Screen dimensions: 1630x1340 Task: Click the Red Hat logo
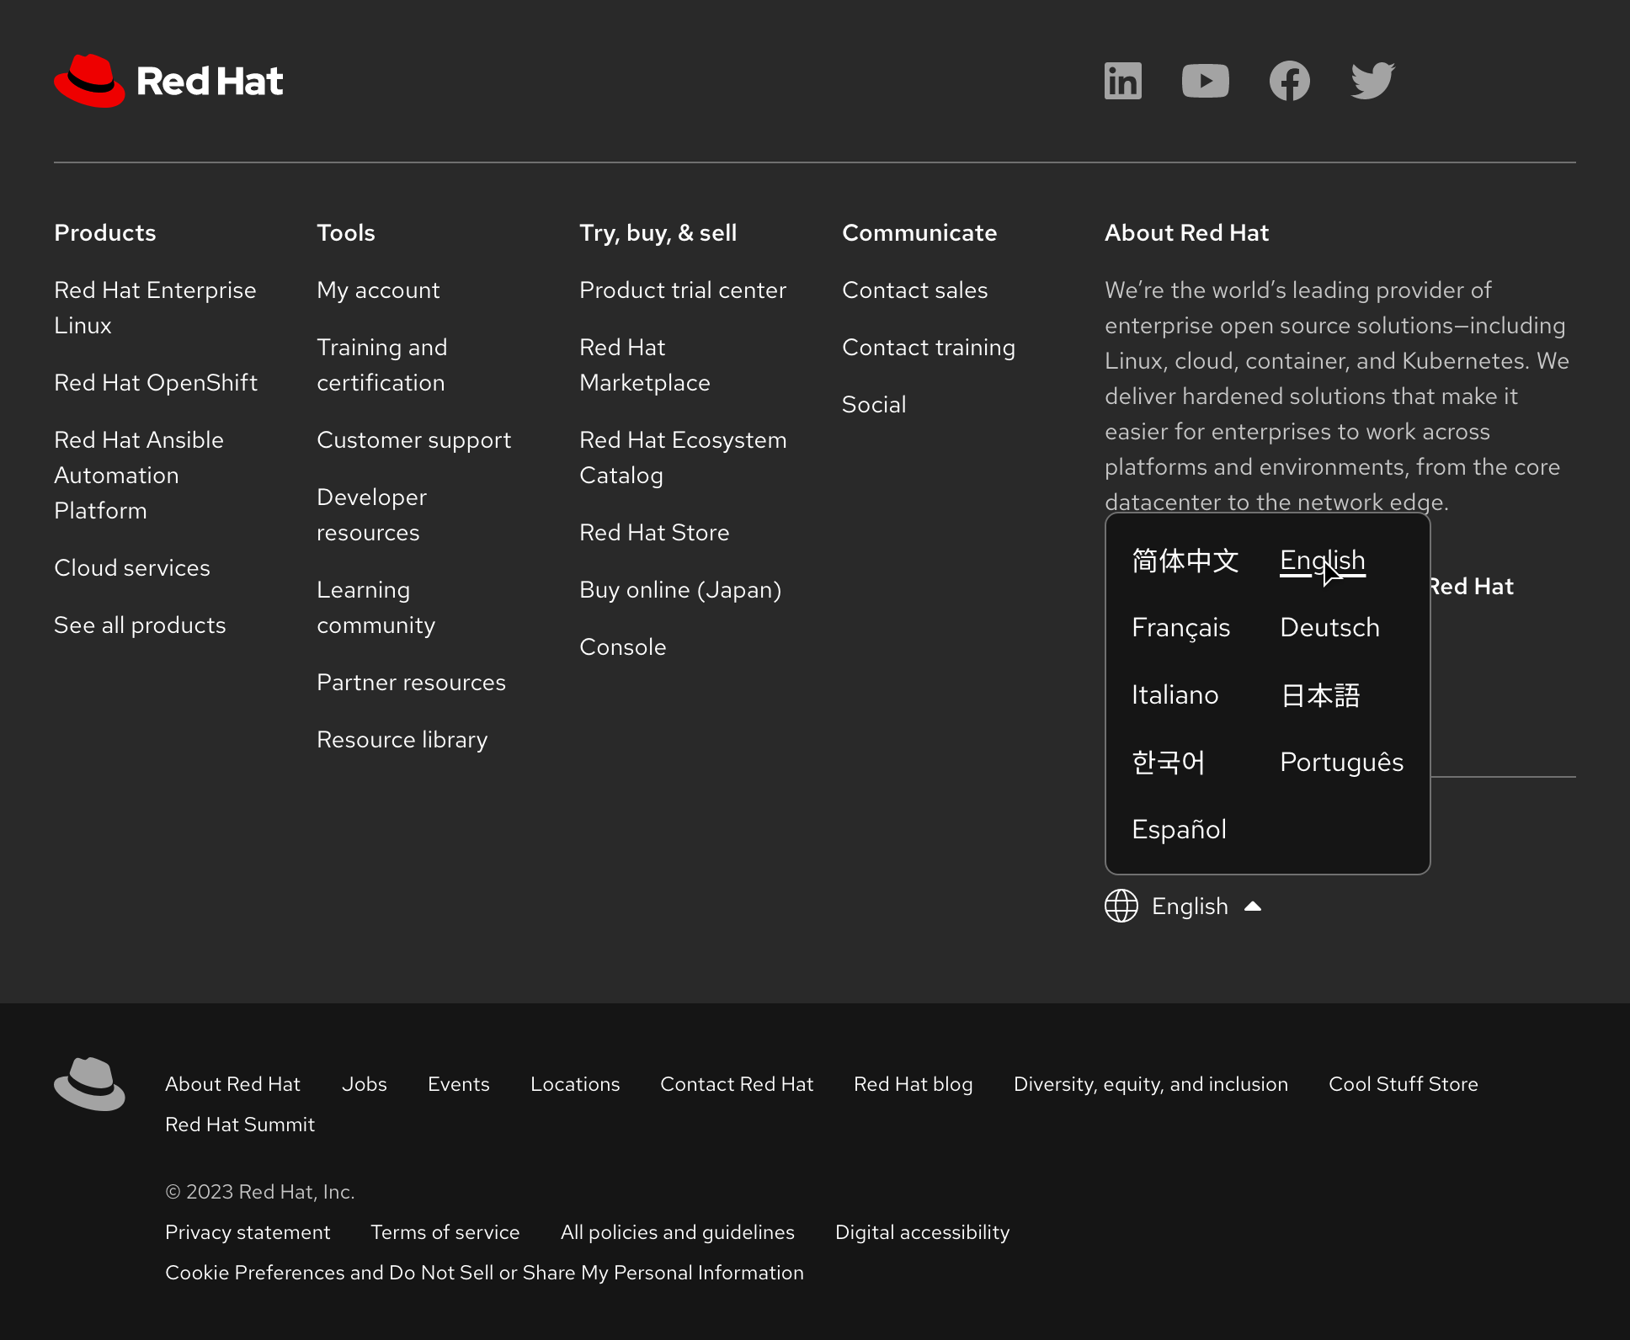tap(169, 81)
